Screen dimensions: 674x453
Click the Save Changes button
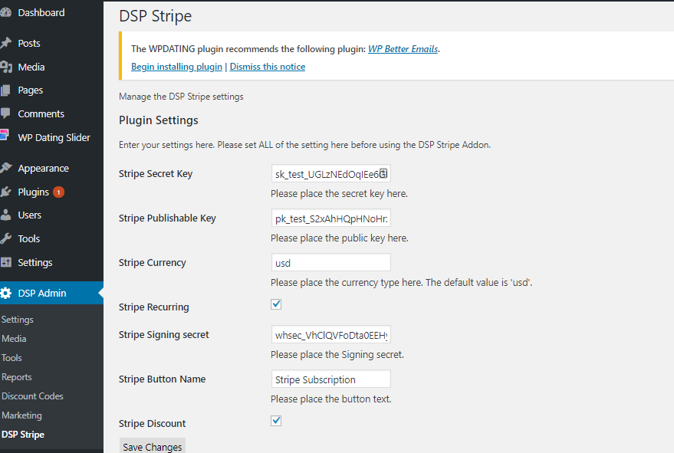click(x=152, y=446)
